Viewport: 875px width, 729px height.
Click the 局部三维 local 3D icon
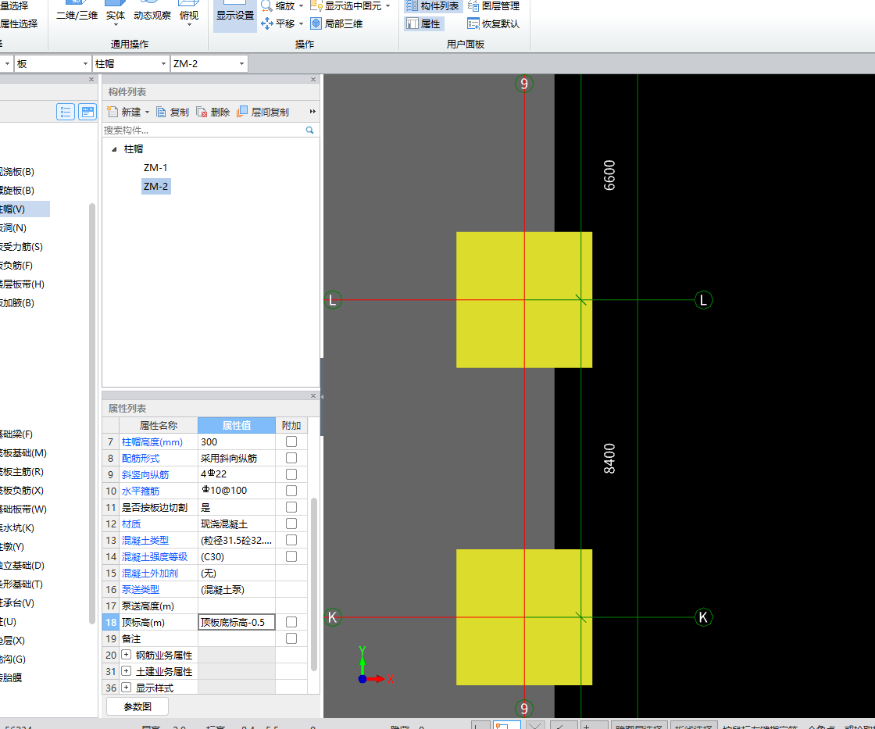pyautogui.click(x=316, y=23)
